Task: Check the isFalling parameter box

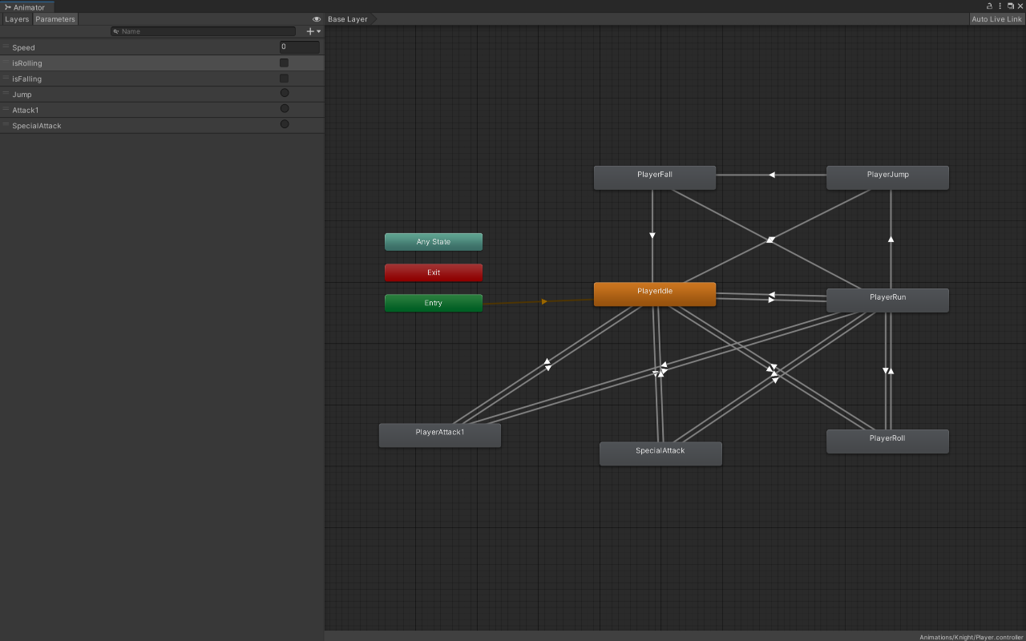Action: point(284,79)
